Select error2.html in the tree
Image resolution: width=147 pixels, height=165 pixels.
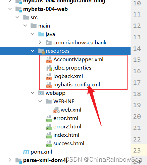click(67, 127)
